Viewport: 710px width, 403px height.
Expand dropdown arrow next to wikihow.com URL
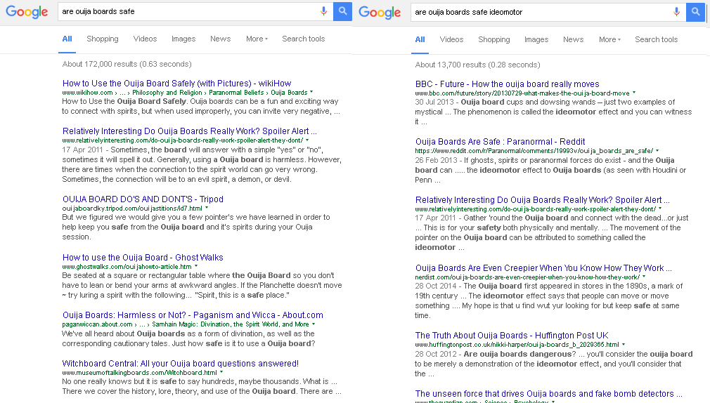311,92
